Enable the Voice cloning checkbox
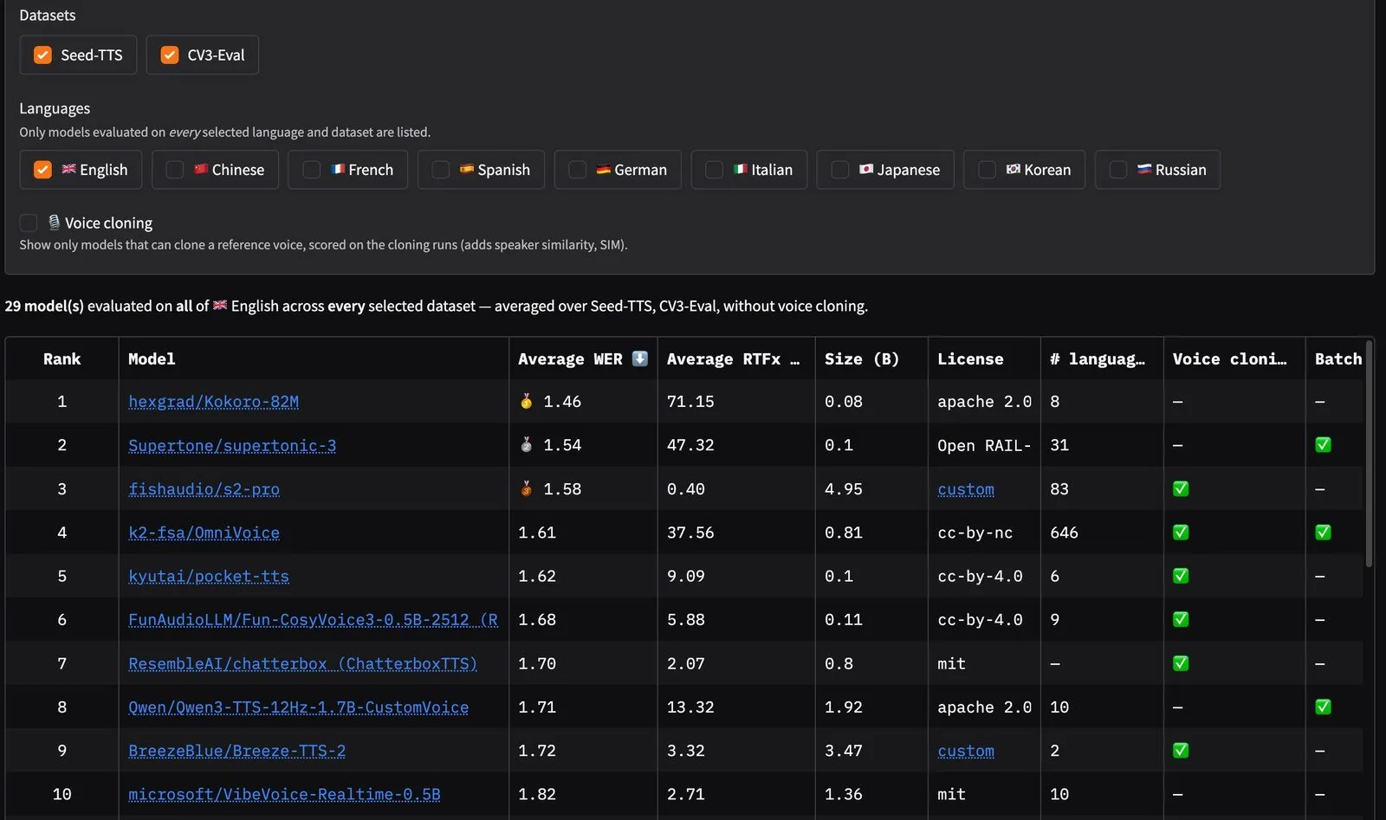Screen dimensions: 1386x820 29,223
